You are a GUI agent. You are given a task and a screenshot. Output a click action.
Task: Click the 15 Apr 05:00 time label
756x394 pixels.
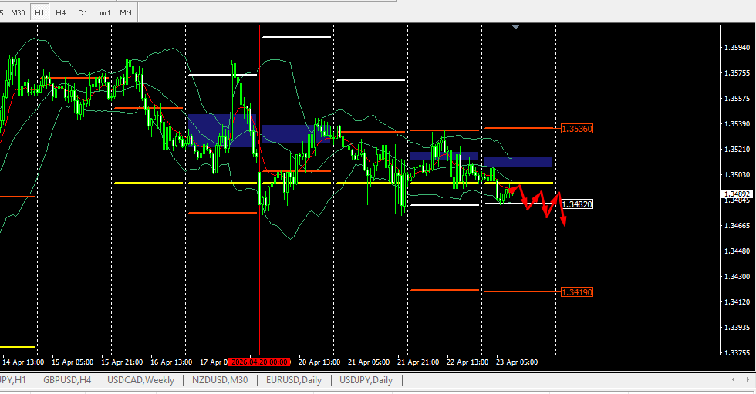[x=73, y=362]
